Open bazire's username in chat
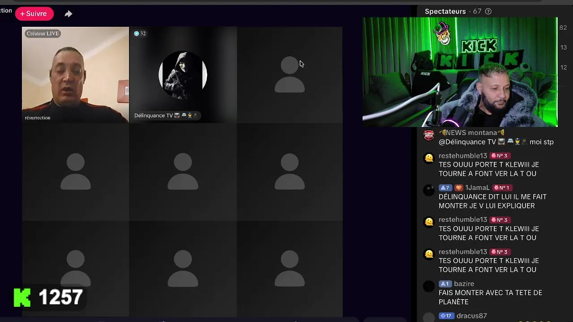This screenshot has width=573, height=322. tap(464, 284)
